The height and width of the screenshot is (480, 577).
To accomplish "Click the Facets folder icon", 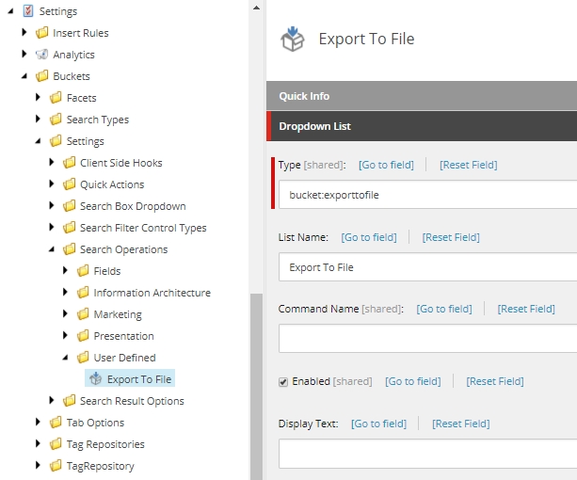I will pyautogui.click(x=55, y=98).
